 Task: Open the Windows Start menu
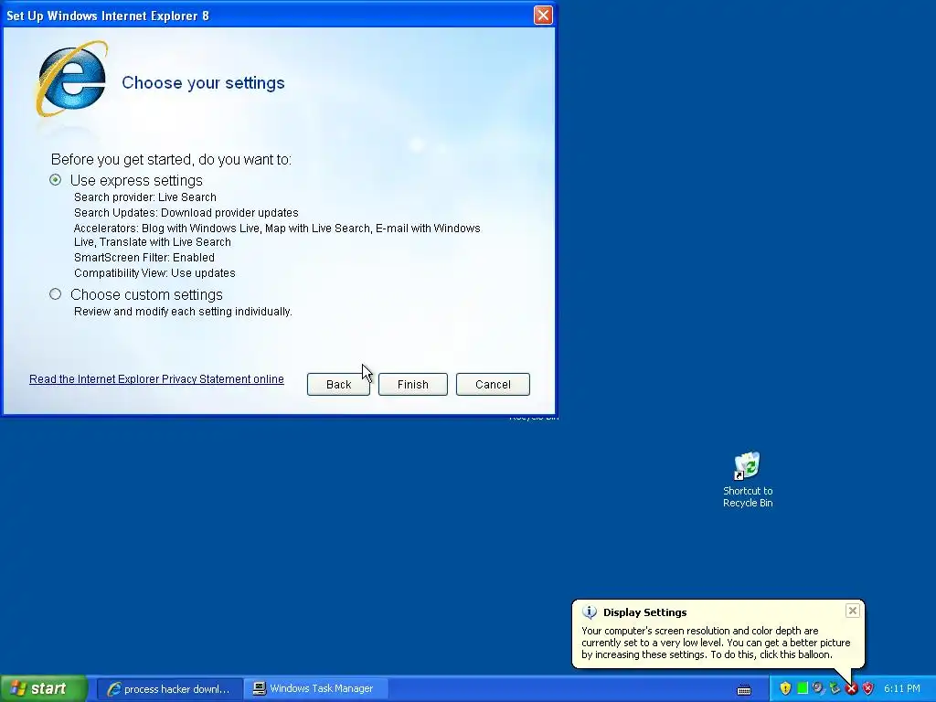(44, 689)
